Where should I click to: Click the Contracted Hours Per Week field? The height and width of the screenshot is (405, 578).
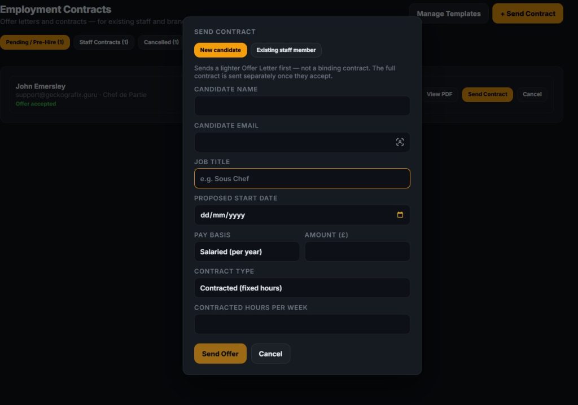click(x=302, y=324)
